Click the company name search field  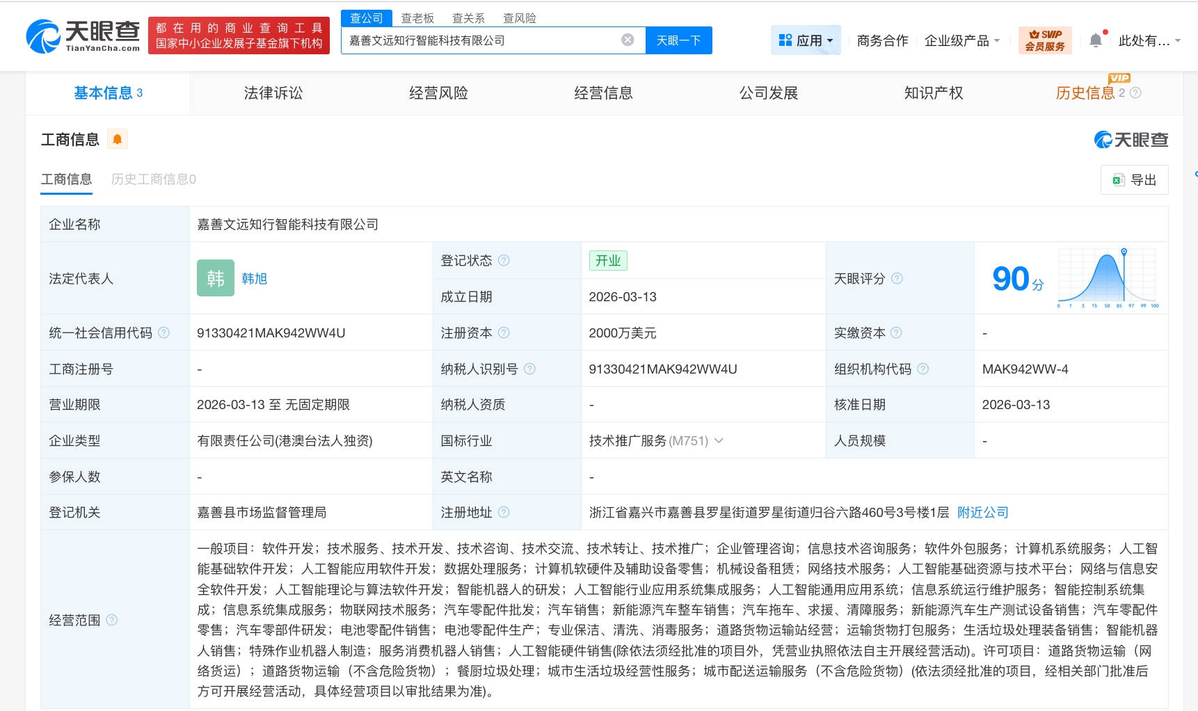coord(480,40)
